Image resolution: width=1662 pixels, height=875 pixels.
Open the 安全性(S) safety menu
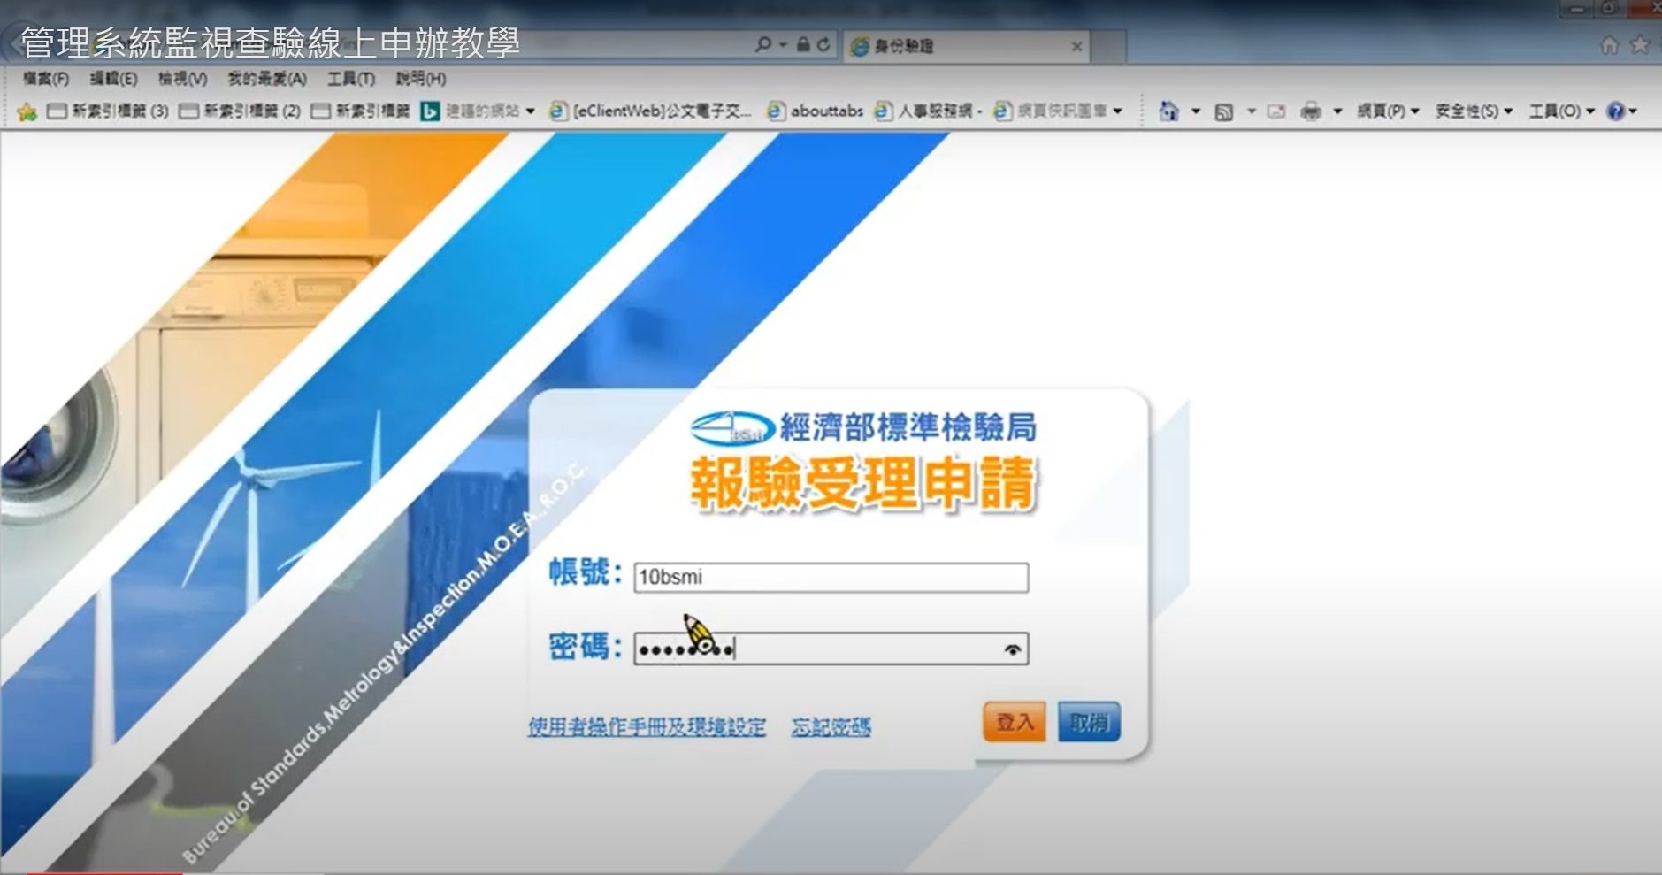1474,111
